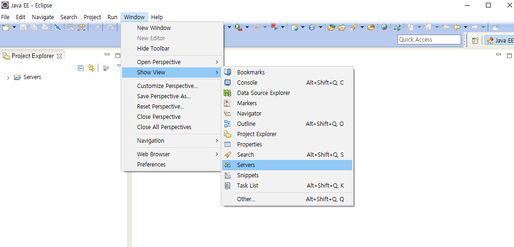Click the Pin Editor toolbar icon

point(496,28)
